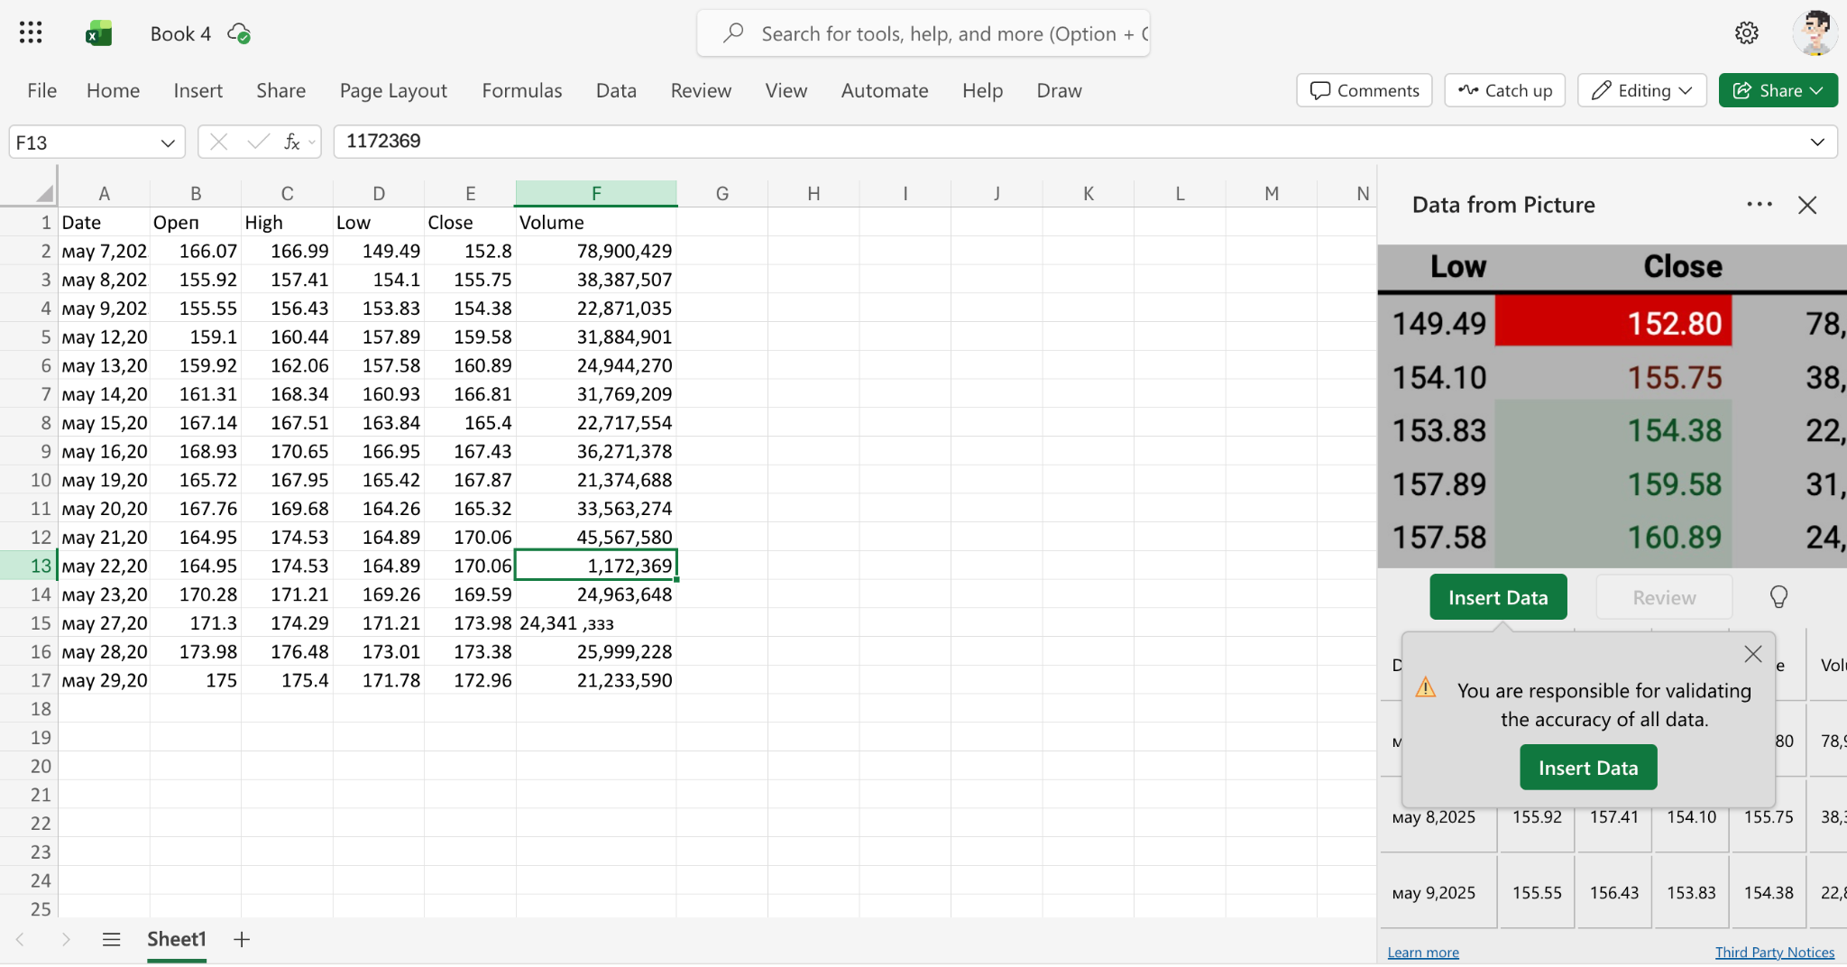Select cell with volume 24,341 ,333

[x=596, y=623]
